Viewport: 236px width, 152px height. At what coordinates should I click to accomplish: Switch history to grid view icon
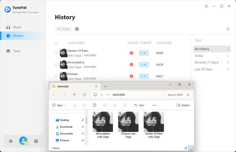click(77, 29)
